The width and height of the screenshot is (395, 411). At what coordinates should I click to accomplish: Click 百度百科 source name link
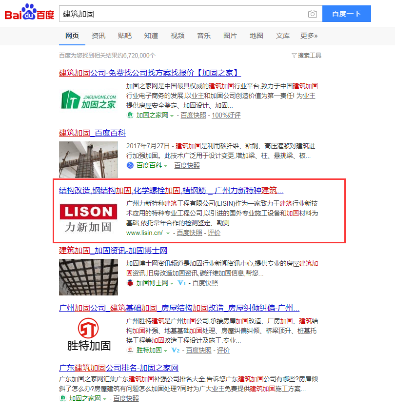149,166
